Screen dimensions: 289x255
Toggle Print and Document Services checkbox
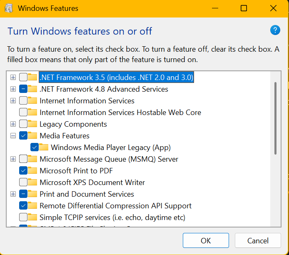(23, 194)
